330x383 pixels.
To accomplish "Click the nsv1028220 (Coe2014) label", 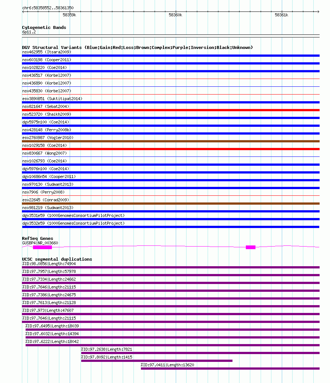I will pos(44,67).
